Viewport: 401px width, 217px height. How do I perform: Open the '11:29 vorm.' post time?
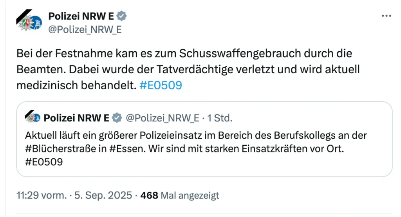[x=40, y=195]
